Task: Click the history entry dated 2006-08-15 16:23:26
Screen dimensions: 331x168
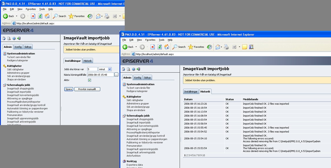Action: [196, 104]
